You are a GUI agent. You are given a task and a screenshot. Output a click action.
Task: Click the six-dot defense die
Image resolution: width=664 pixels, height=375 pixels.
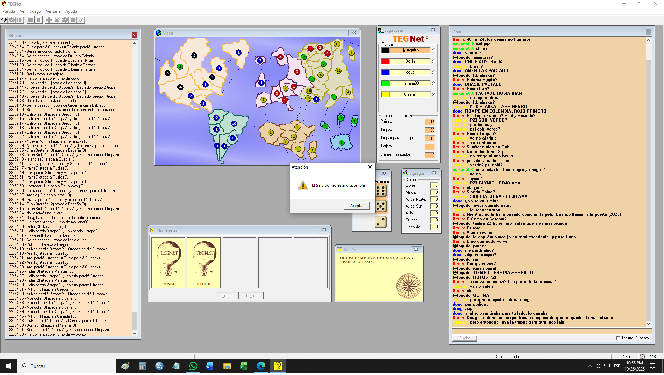tap(381, 191)
